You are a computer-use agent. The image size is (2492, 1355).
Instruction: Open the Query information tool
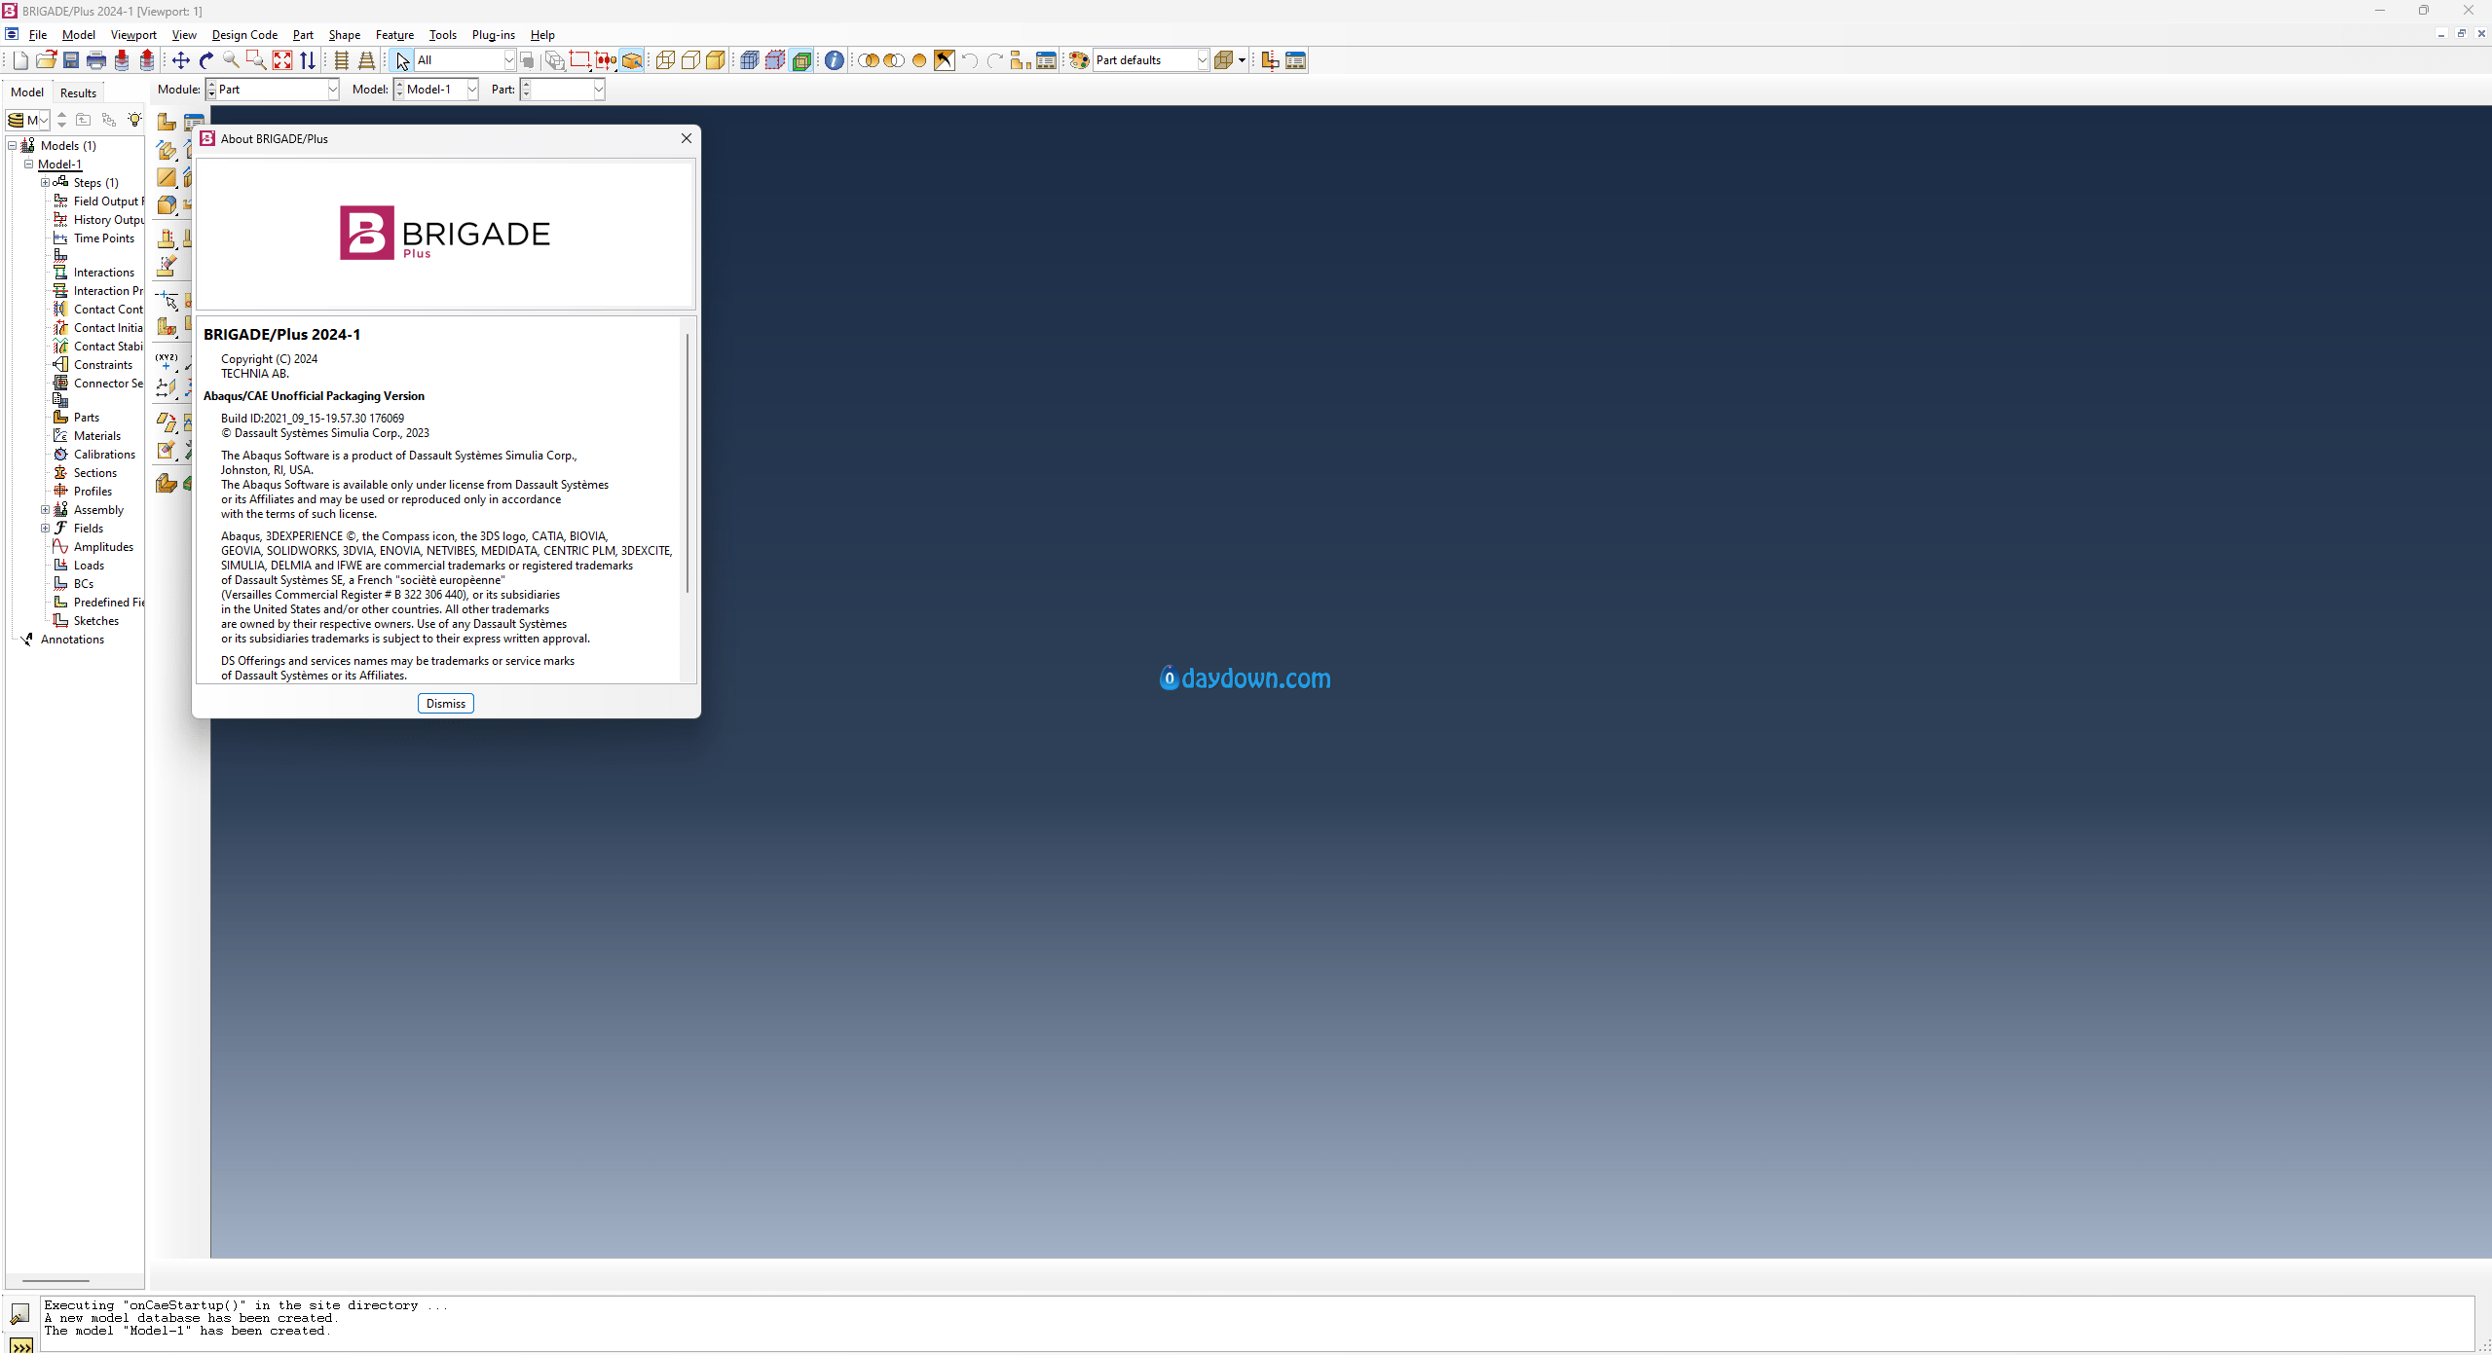[835, 60]
